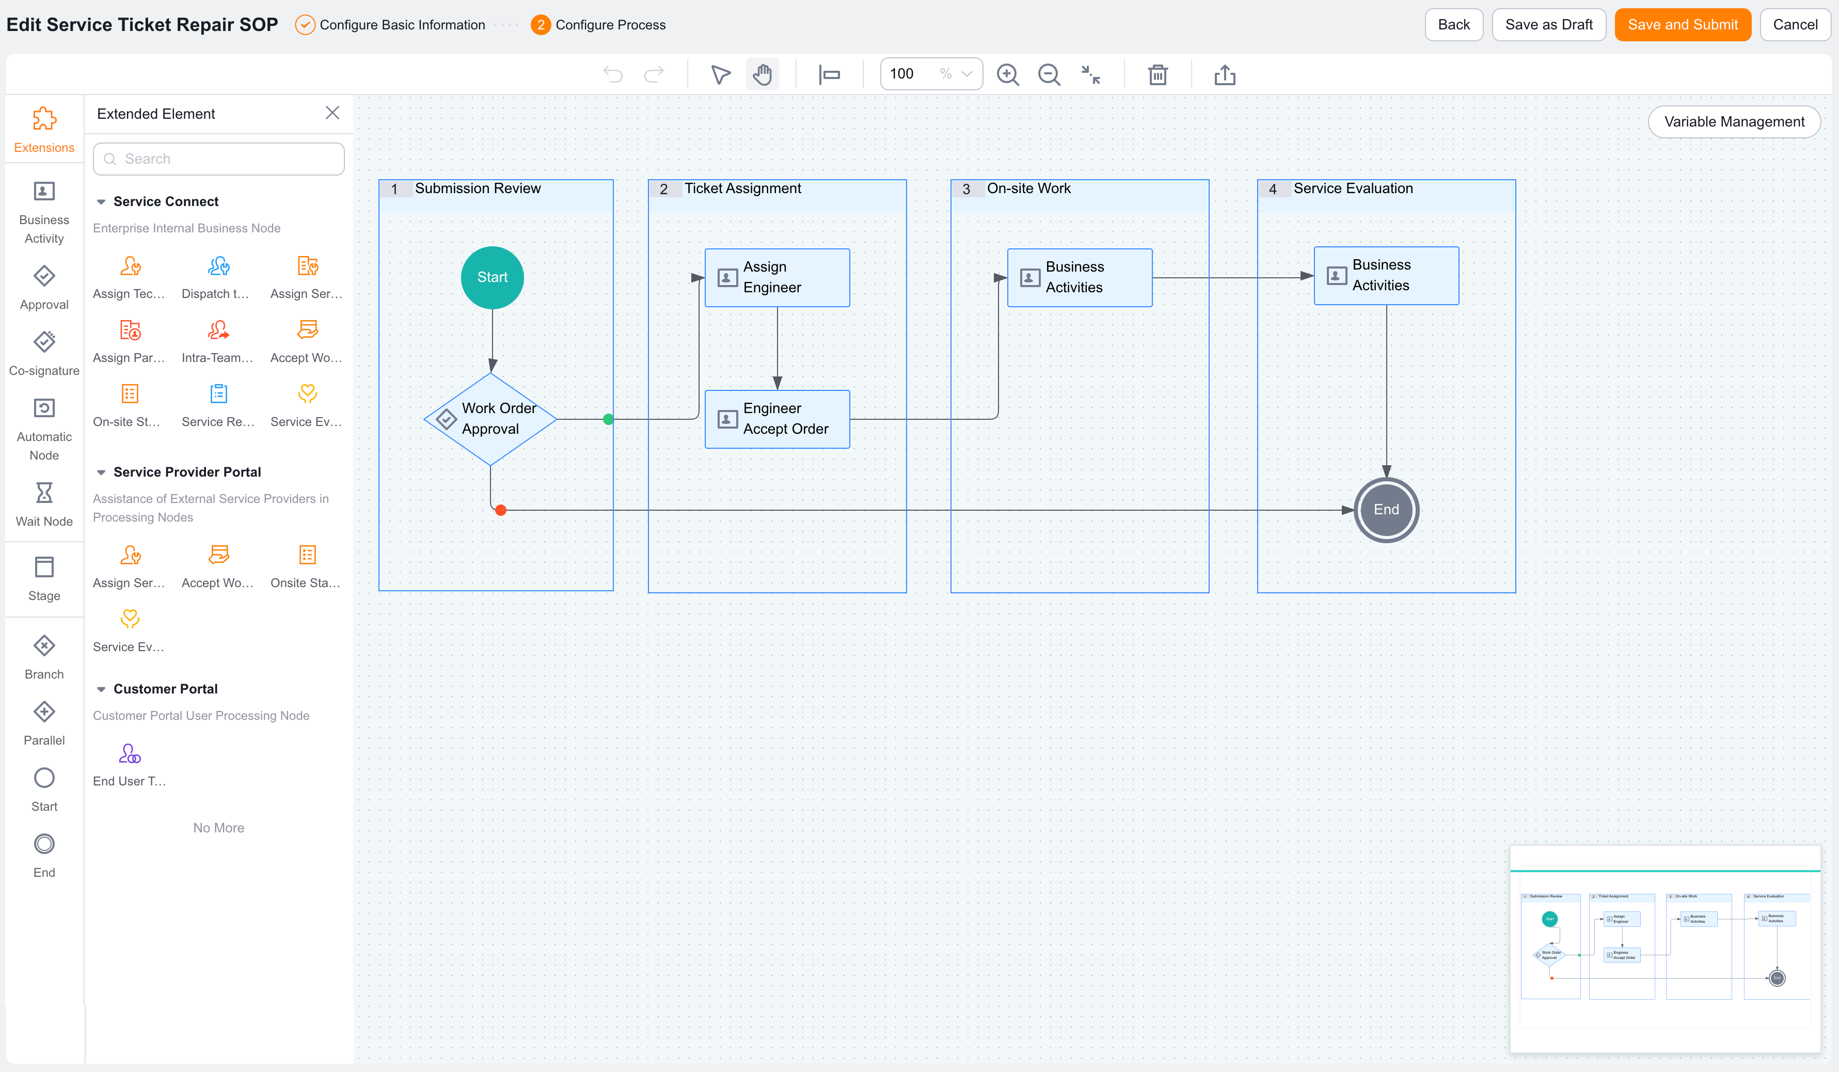Image resolution: width=1839 pixels, height=1072 pixels.
Task: Zoom out with magnifier minus icon
Action: point(1050,74)
